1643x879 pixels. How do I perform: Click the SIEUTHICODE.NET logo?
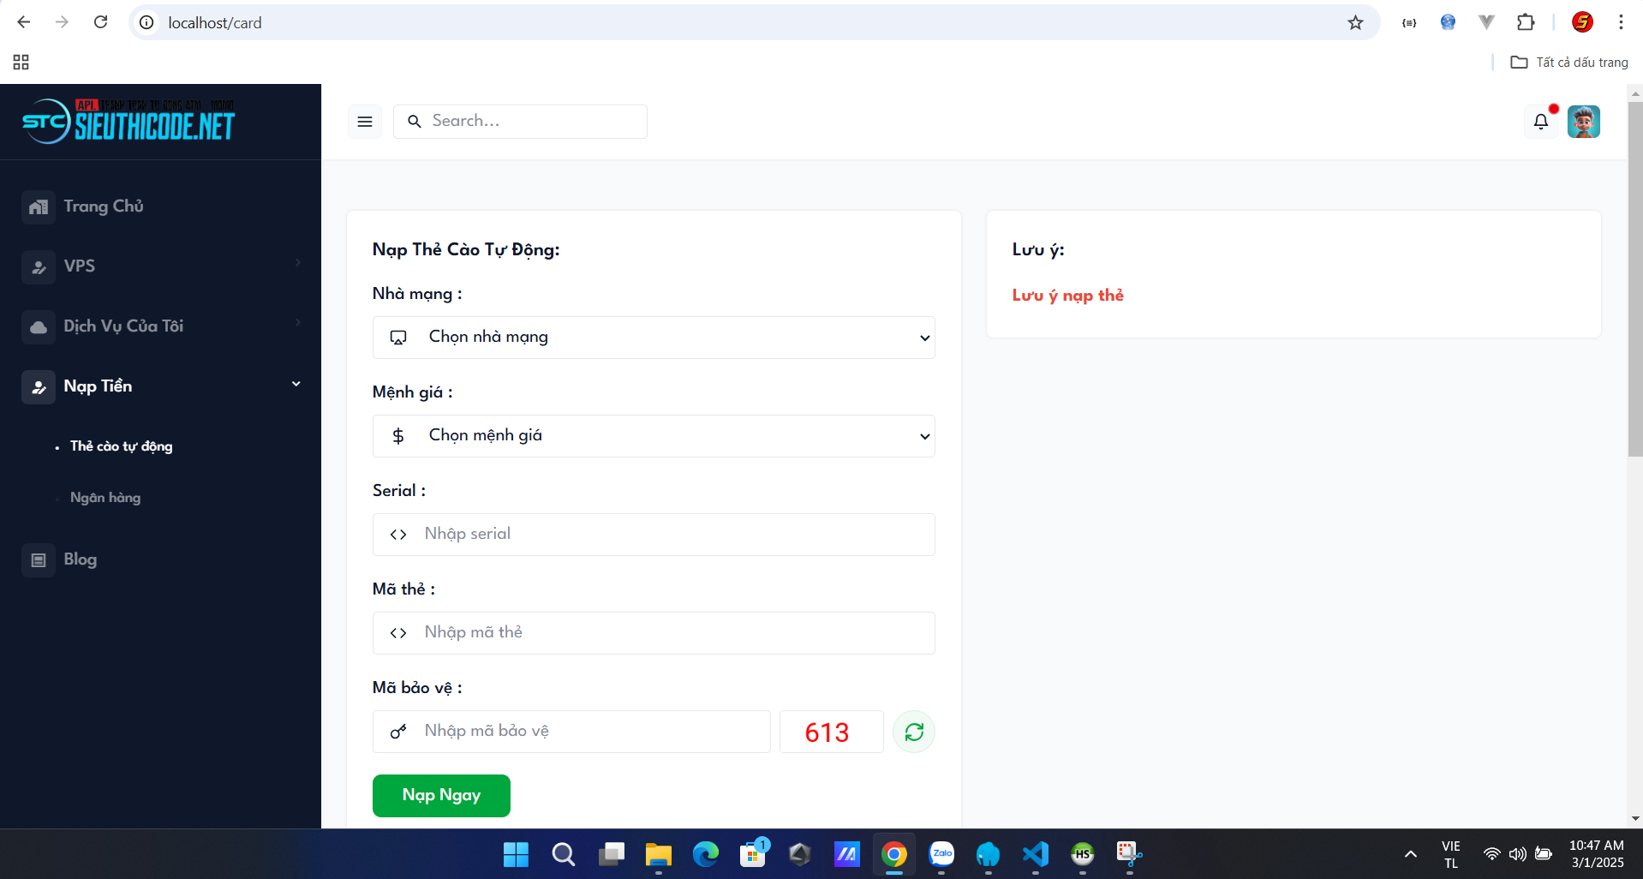pos(128,122)
